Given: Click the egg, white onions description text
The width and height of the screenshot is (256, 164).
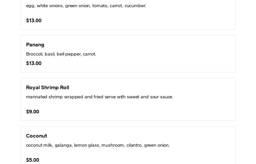Looking at the screenshot, I should (x=86, y=6).
